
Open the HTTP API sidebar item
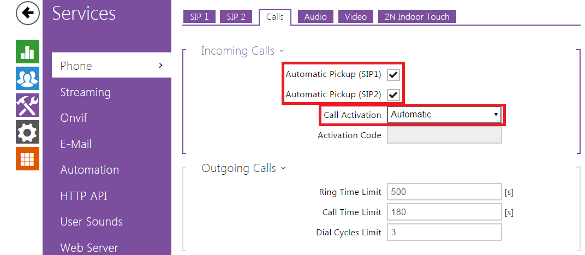[84, 196]
